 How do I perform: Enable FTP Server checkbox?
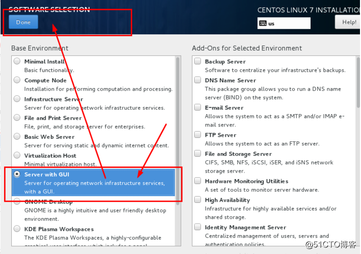click(x=198, y=135)
